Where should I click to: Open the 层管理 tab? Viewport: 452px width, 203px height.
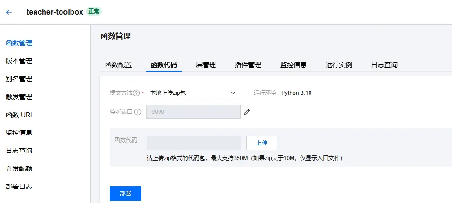[205, 65]
